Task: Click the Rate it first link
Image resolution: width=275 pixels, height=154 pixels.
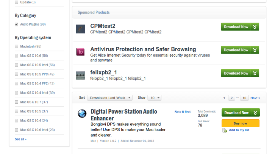Action: tap(183, 112)
